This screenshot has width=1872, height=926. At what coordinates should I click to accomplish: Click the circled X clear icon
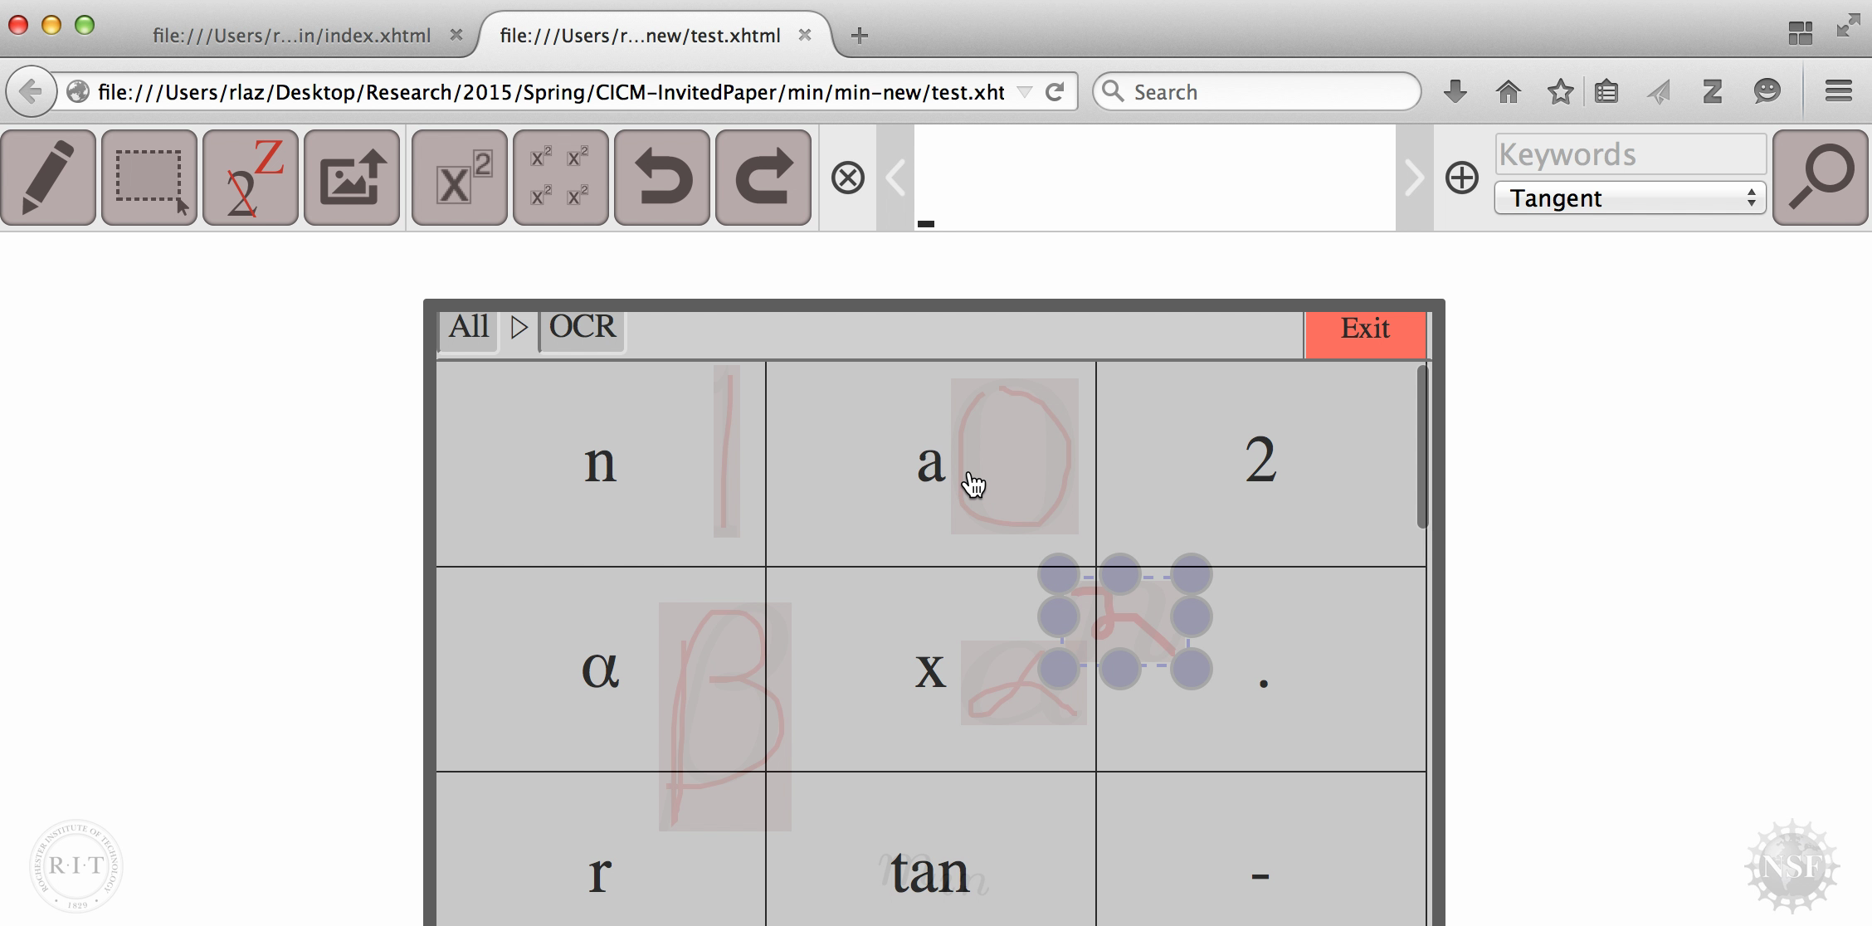pyautogui.click(x=847, y=178)
